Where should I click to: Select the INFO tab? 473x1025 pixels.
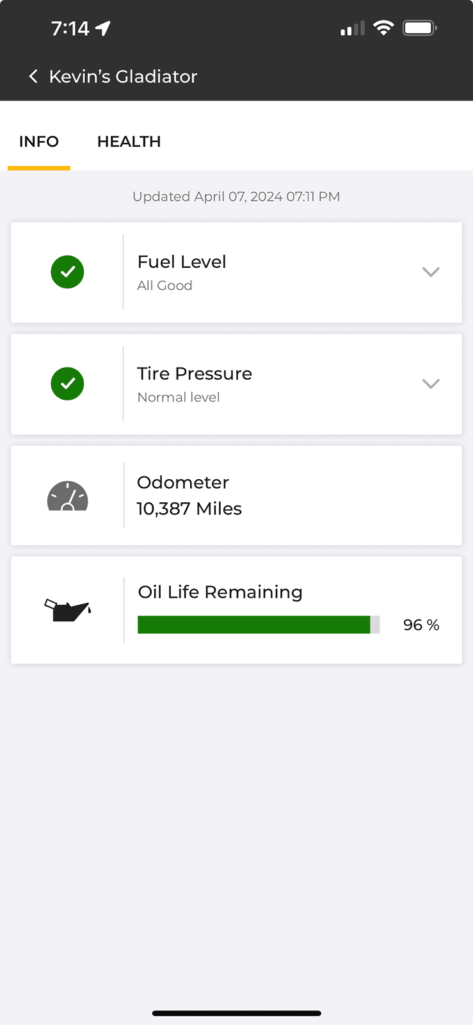point(39,142)
